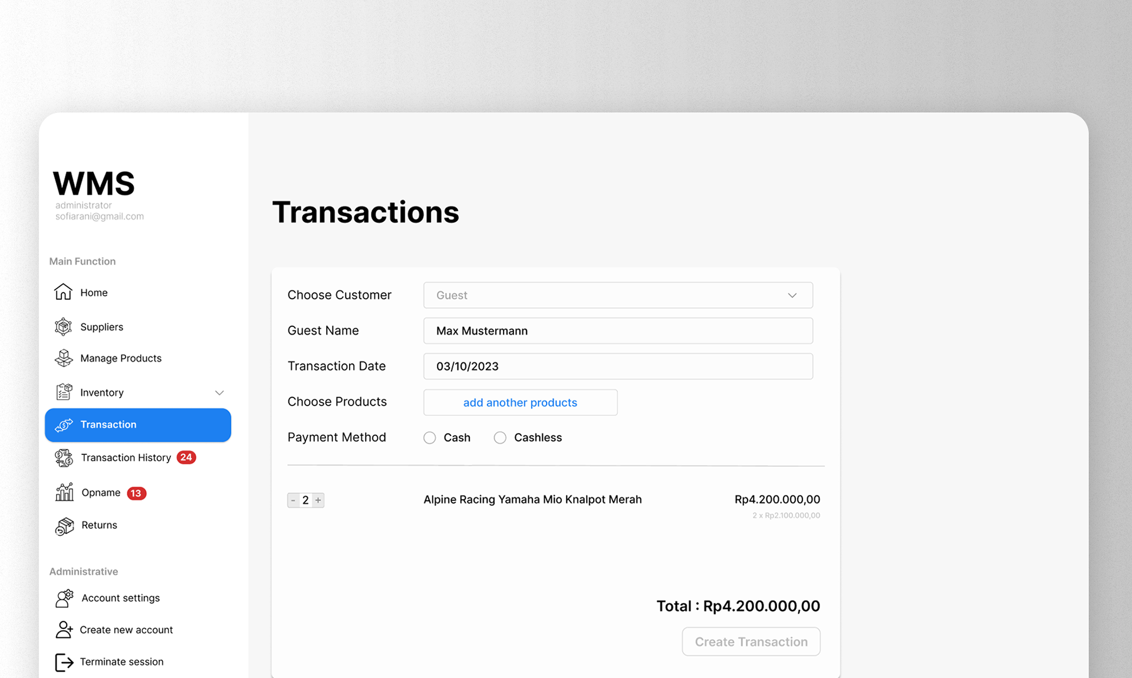Open Opname using its chart icon

pos(64,492)
